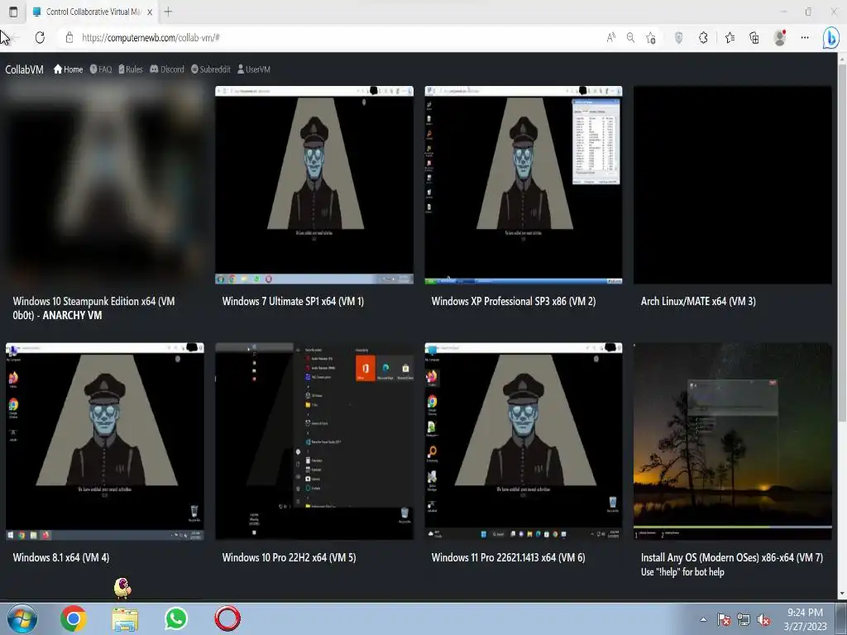
Task: Open muted volume tray icon
Action: coord(763,620)
